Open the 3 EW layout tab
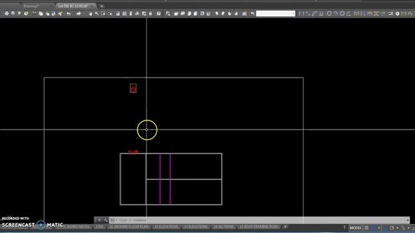 tap(99, 227)
